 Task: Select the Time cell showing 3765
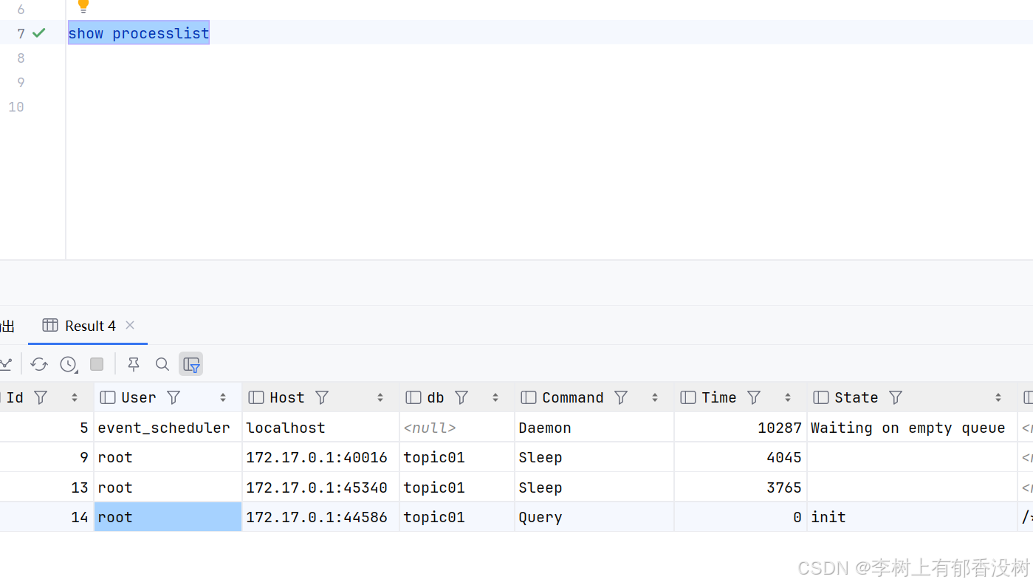click(741, 487)
